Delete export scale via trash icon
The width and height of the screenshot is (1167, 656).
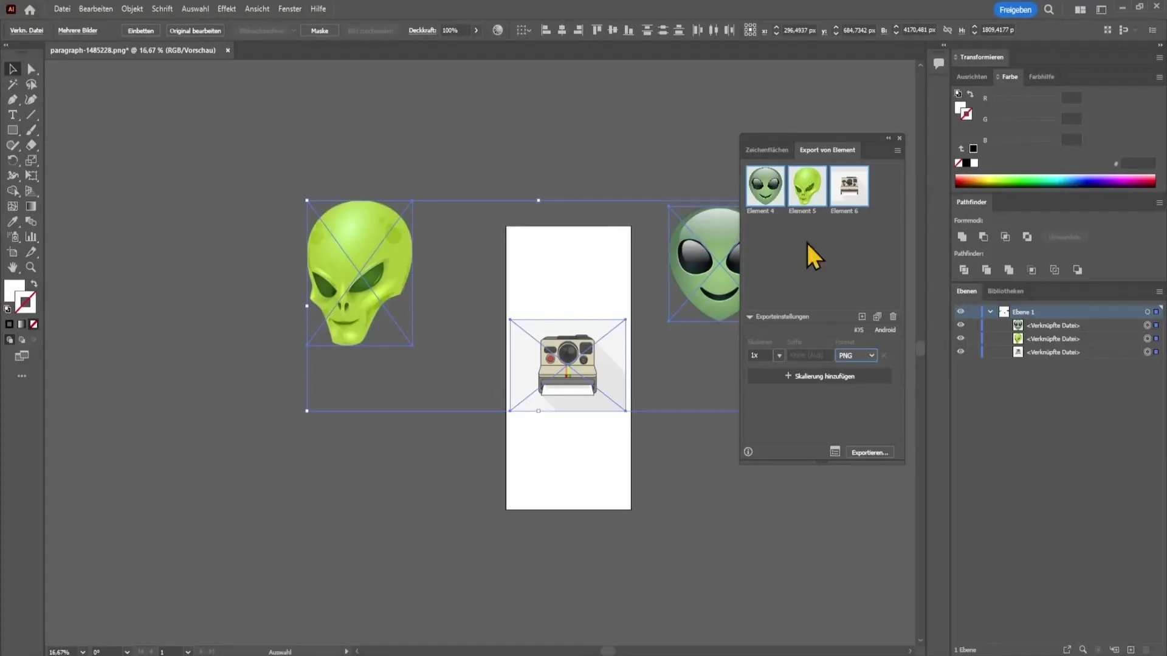[893, 316]
